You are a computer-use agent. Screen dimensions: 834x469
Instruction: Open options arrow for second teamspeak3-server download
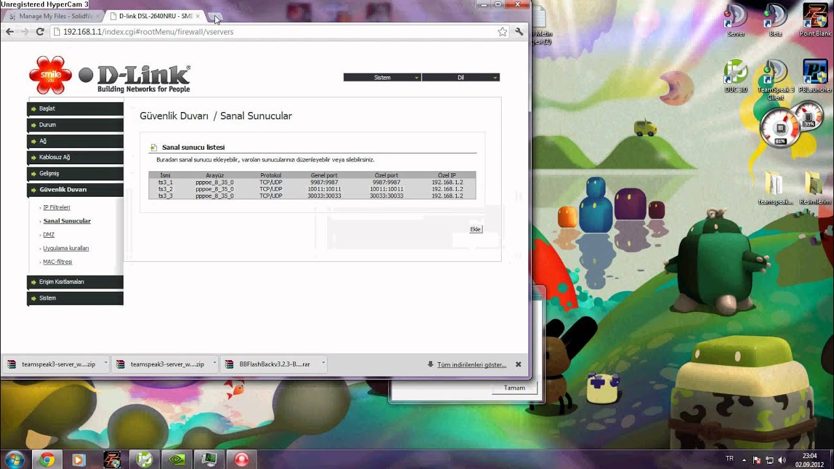[214, 364]
